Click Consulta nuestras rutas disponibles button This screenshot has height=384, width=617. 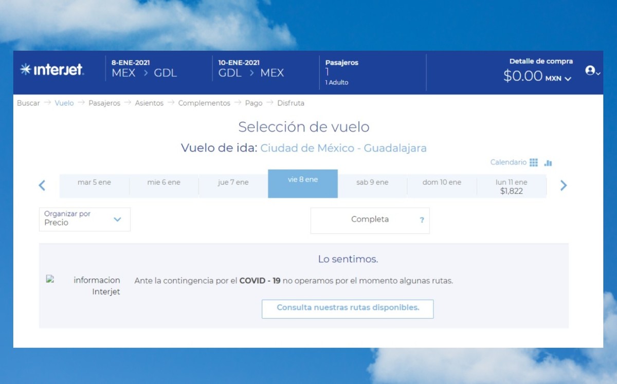click(348, 308)
